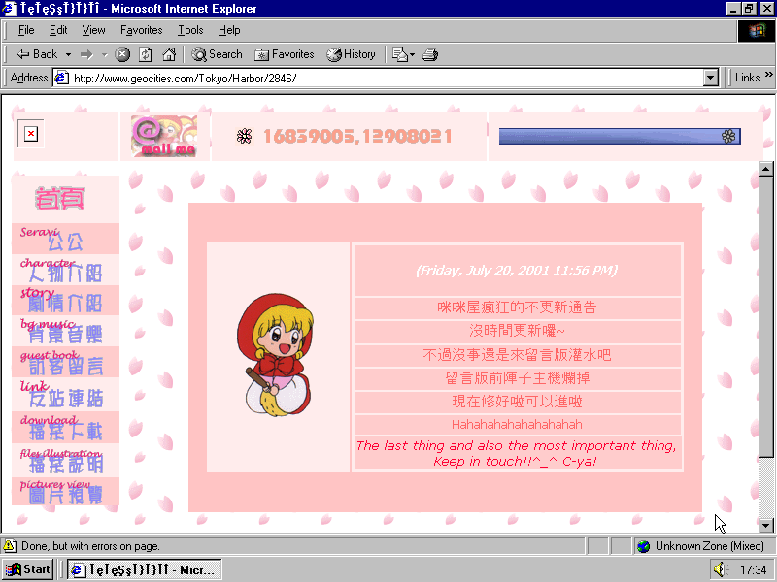This screenshot has height=582, width=777.
Task: Select the Internet Explorer taskbar button
Action: (144, 569)
